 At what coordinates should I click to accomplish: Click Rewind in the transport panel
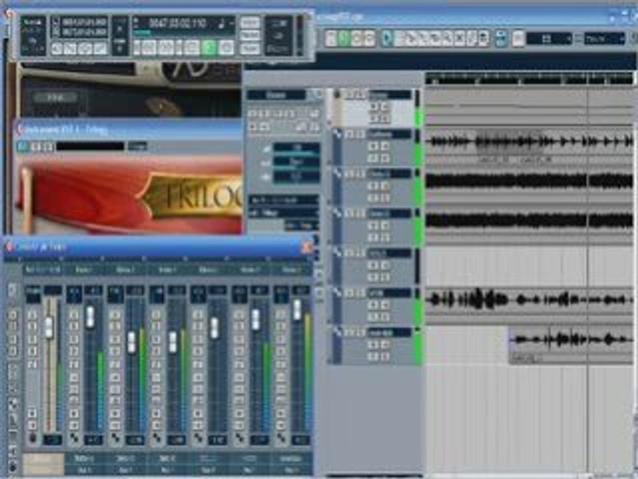(148, 48)
